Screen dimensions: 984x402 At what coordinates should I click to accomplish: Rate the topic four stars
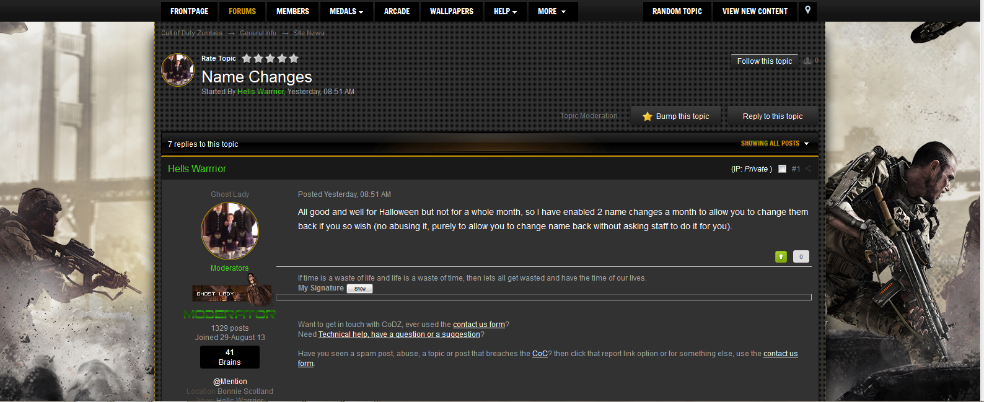tap(282, 58)
